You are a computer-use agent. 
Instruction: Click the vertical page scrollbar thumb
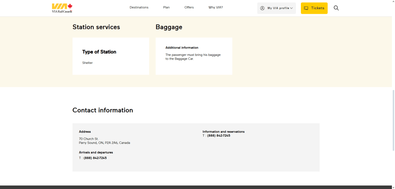click(393, 120)
